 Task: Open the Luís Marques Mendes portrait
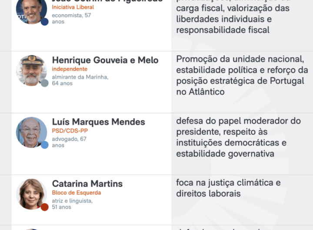tap(32, 132)
